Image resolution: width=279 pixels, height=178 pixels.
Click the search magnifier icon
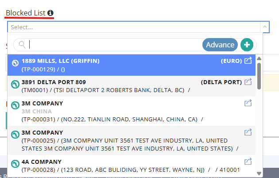click(x=22, y=45)
